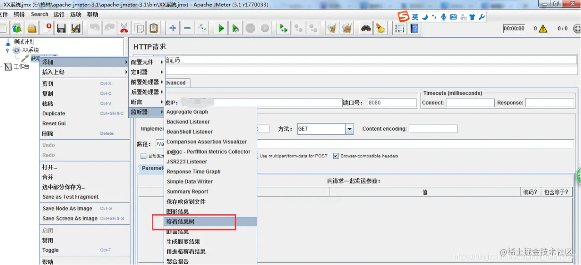Collapse the XX系统 tree node
This screenshot has width=581, height=265.
7,50
